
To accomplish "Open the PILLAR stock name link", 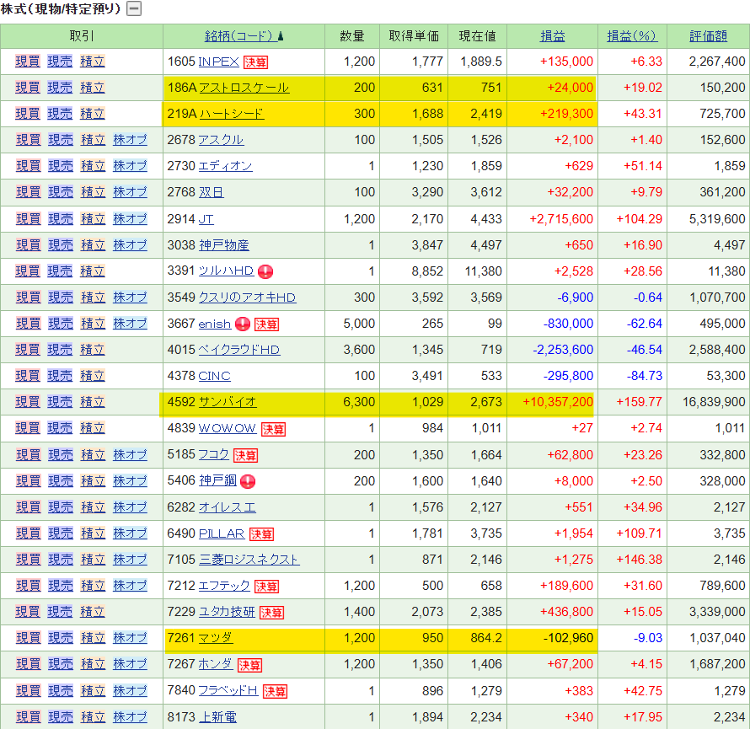I will coord(222,533).
